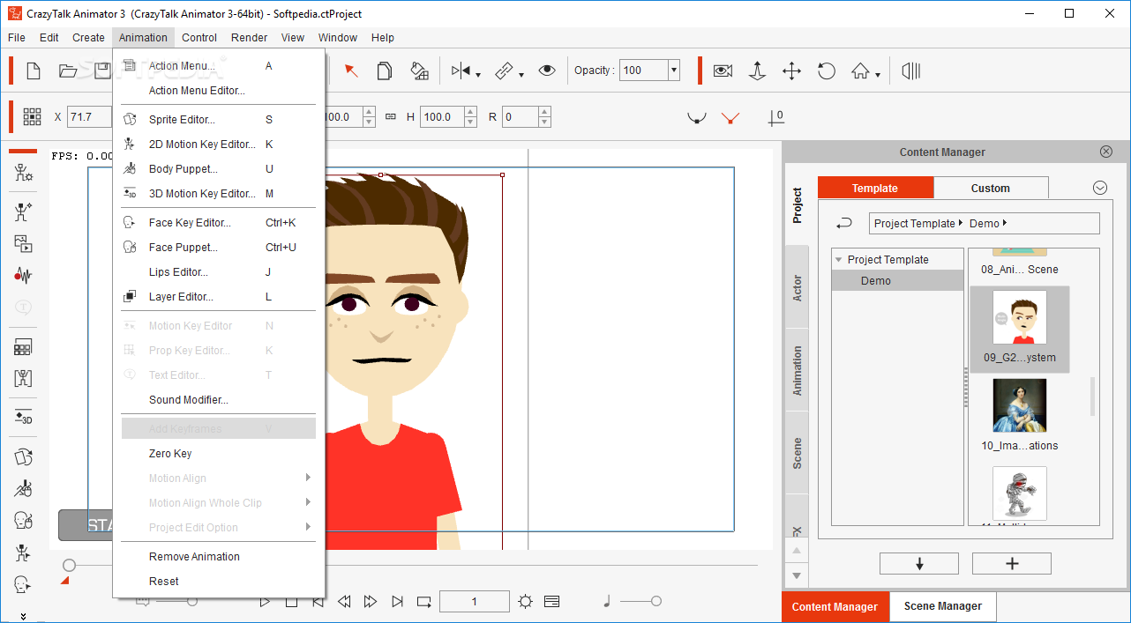Click the back arrow in Content Manager
1131x623 pixels.
coord(844,223)
